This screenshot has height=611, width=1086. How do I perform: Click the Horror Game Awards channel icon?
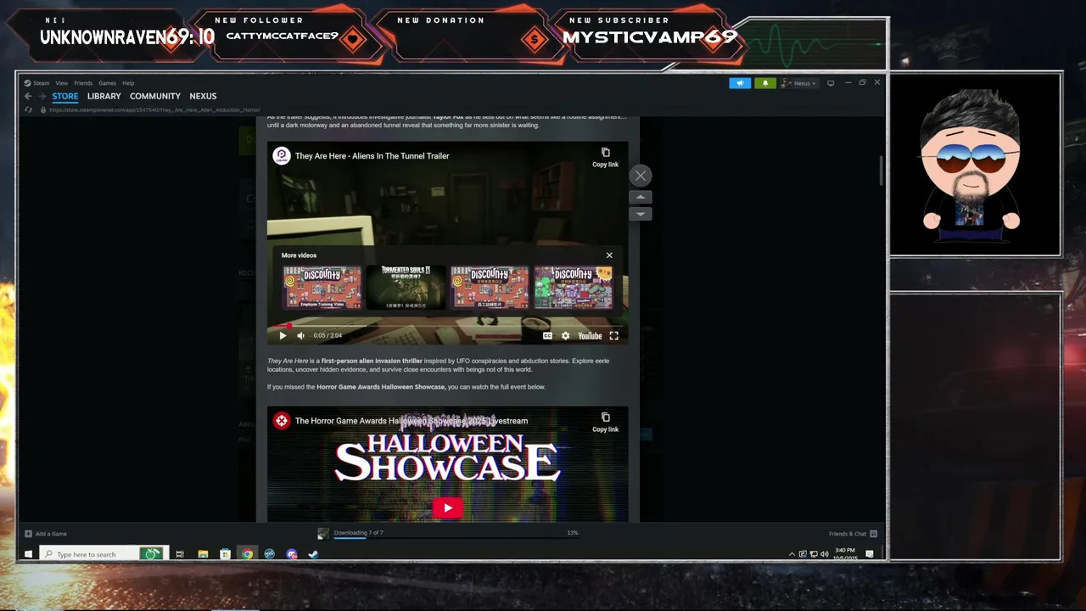pyautogui.click(x=281, y=420)
